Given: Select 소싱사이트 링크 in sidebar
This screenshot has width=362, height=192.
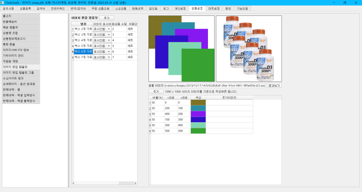Looking at the screenshot, I should [21, 78].
